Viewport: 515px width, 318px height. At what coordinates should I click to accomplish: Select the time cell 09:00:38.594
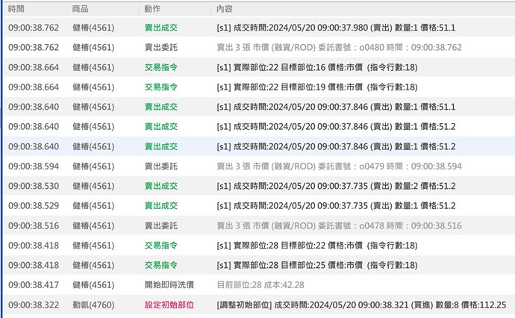34,166
